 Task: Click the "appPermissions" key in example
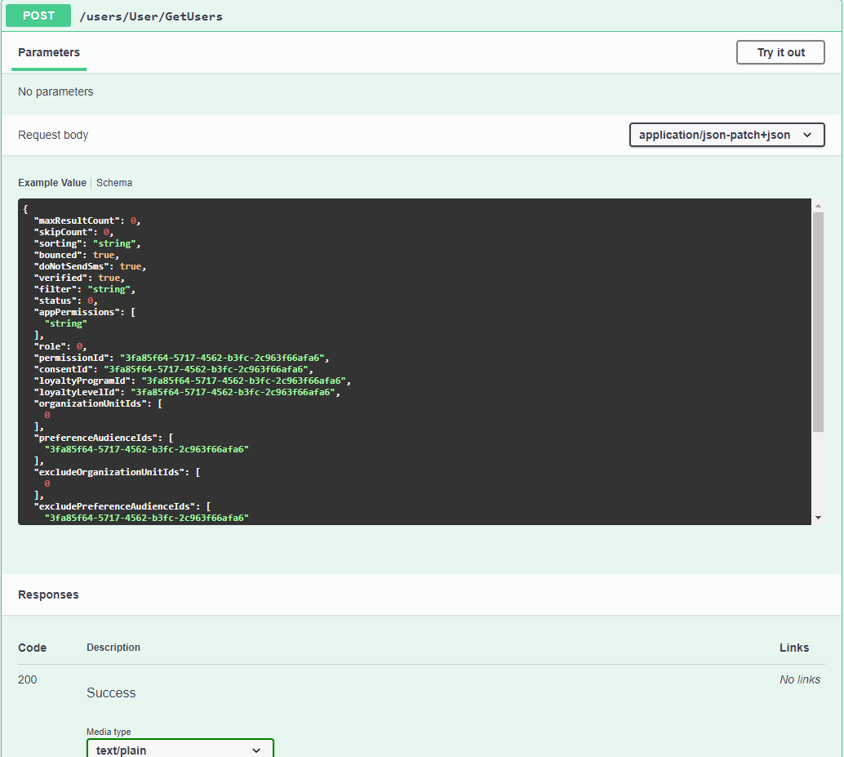[x=77, y=312]
